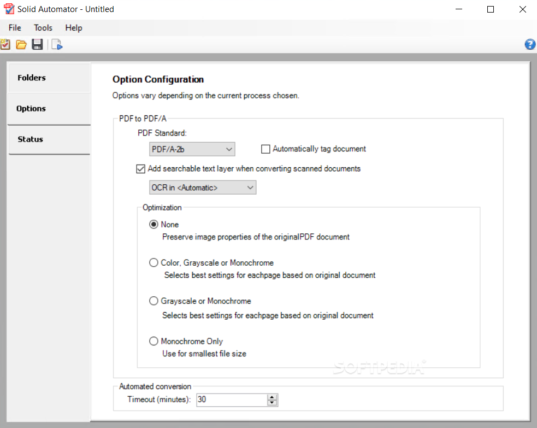Select Color, Grayscale or Monochrome option
Viewport: 537px width, 428px height.
pyautogui.click(x=154, y=263)
